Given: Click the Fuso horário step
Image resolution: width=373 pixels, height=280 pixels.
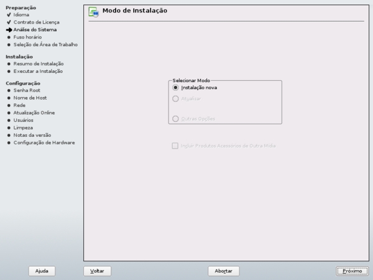Looking at the screenshot, I should (x=27, y=37).
